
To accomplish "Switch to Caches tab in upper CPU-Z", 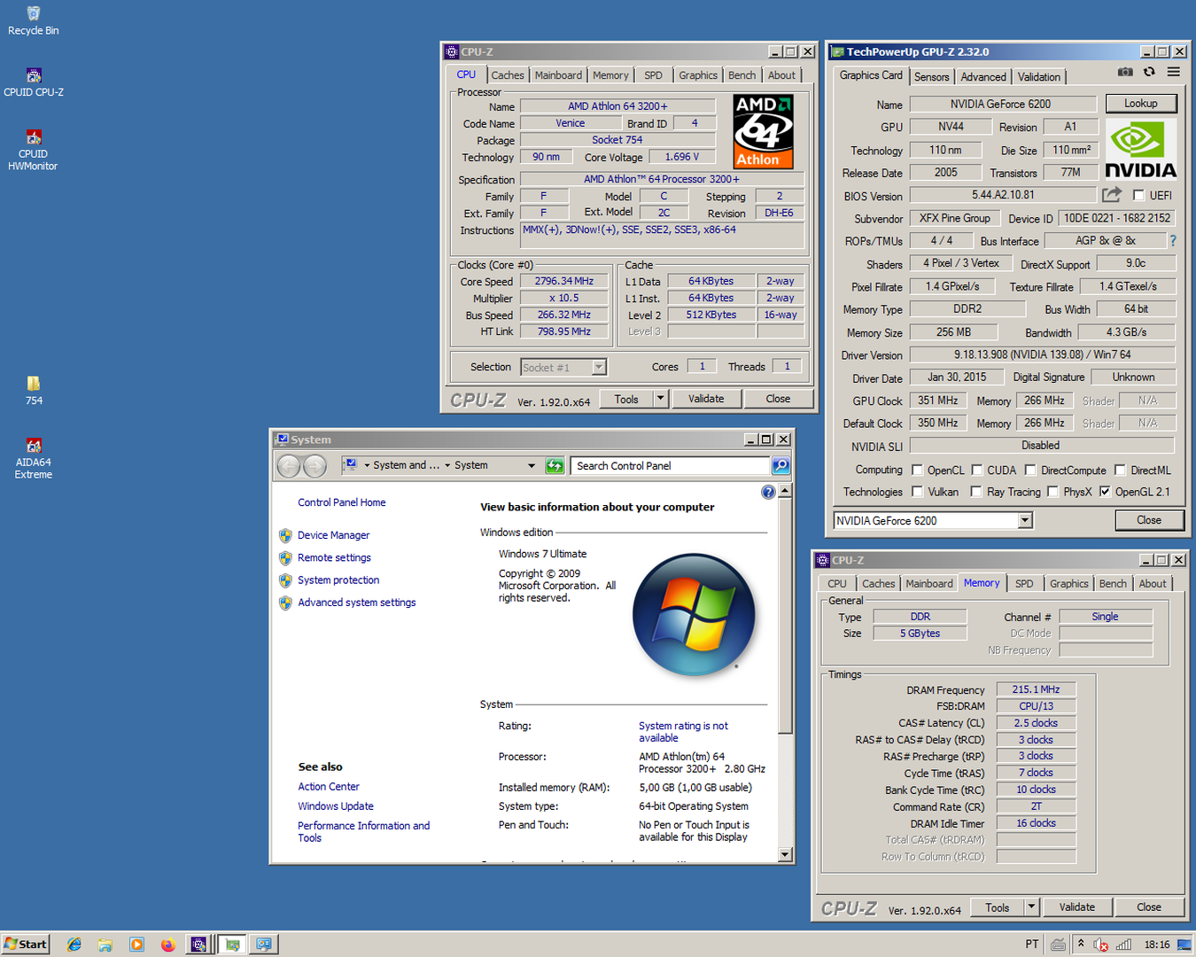I will click(508, 75).
